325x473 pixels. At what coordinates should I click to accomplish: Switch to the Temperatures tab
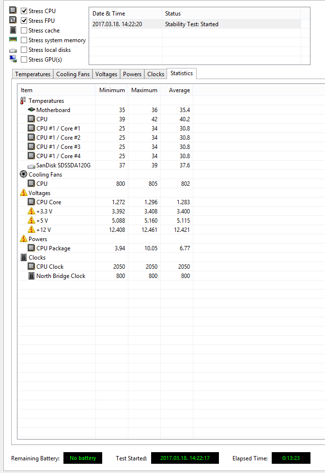click(33, 74)
